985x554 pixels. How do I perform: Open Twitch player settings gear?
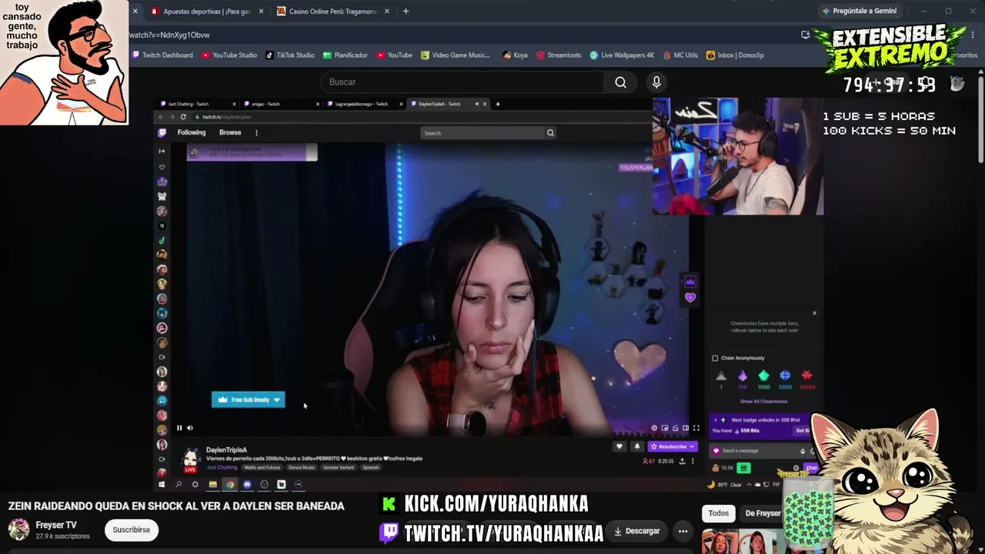point(654,428)
